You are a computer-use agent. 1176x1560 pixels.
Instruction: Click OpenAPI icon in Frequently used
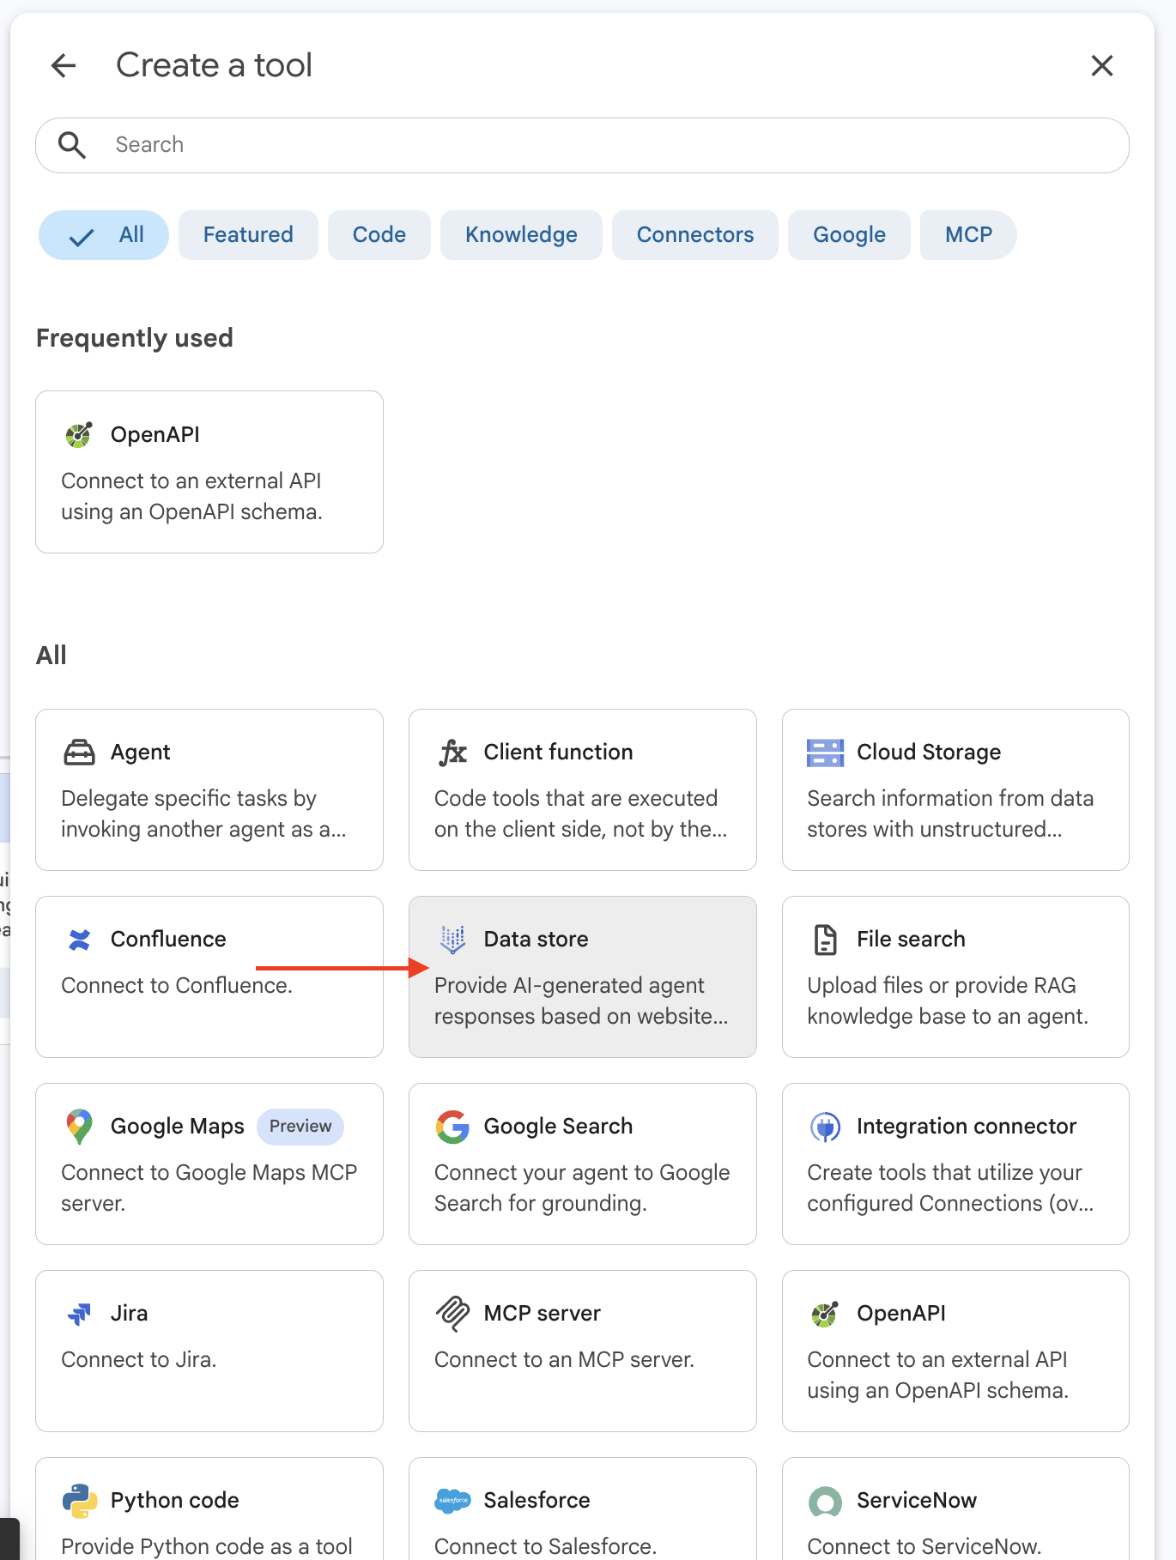click(79, 435)
